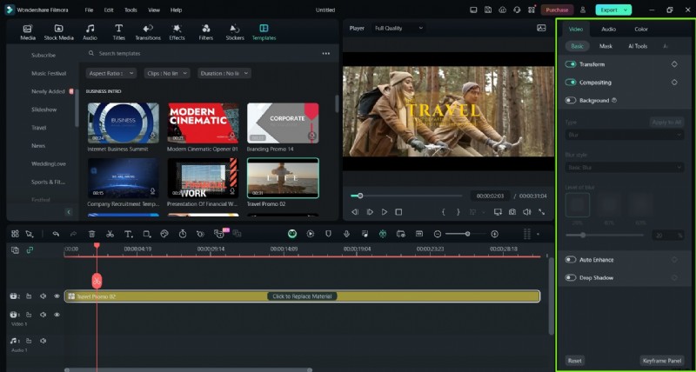The width and height of the screenshot is (696, 372).
Task: Click the player progress slider handle
Action: (360, 196)
